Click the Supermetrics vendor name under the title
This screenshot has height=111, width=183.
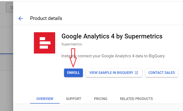click(71, 44)
